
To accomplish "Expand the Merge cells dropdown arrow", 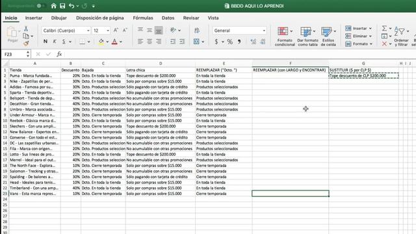I will point(203,42).
